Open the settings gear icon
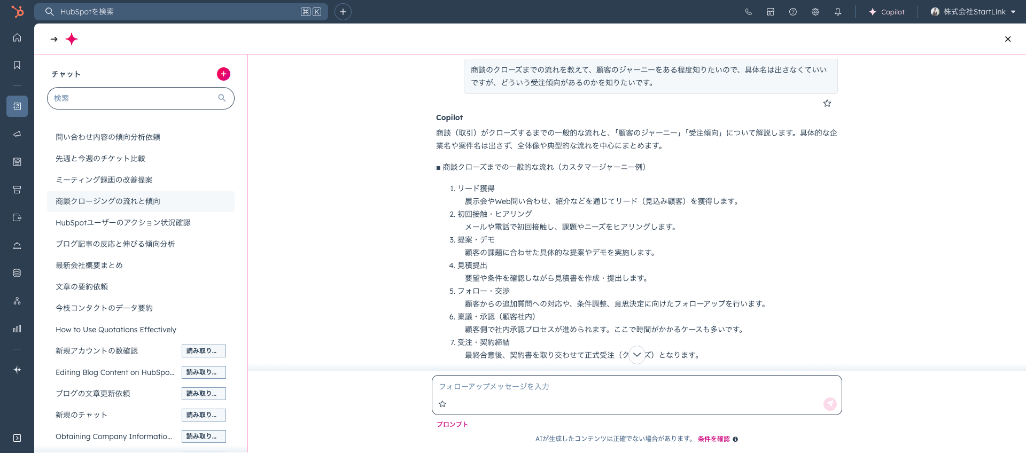This screenshot has height=453, width=1026. coord(815,12)
